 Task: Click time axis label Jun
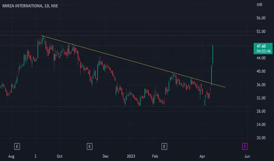(247, 156)
